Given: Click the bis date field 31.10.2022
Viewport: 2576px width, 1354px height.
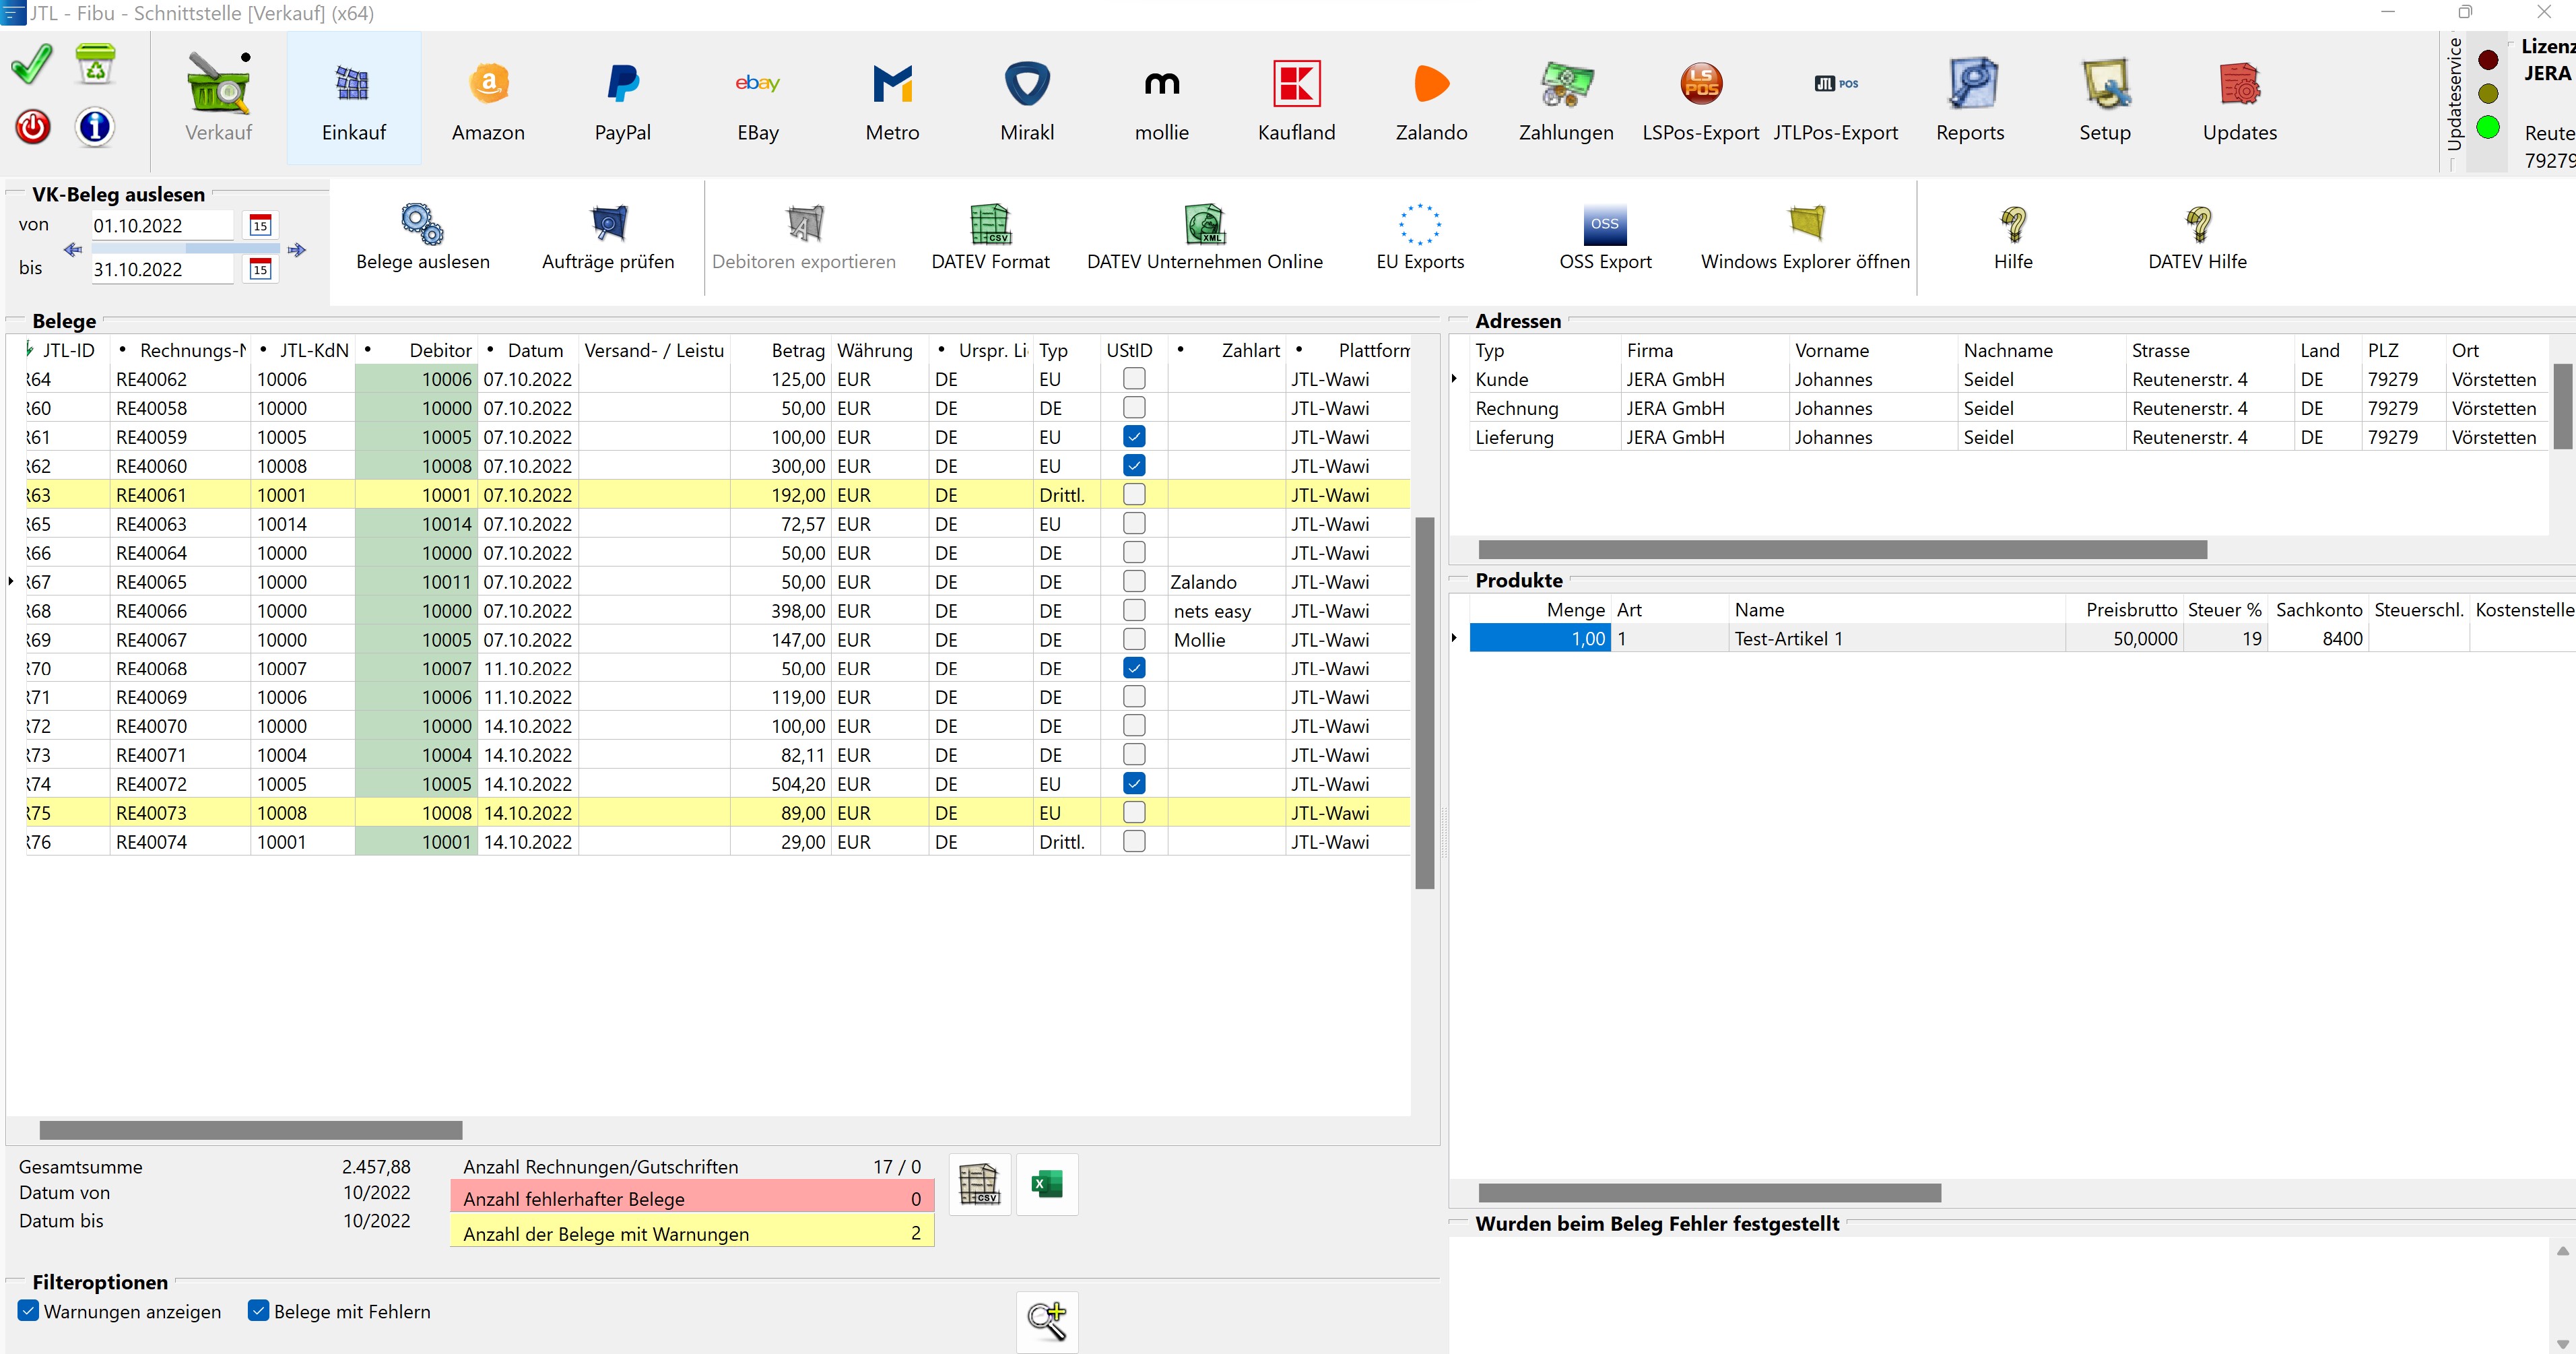Looking at the screenshot, I should coord(163,270).
